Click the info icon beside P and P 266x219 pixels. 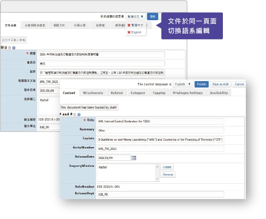79,115
